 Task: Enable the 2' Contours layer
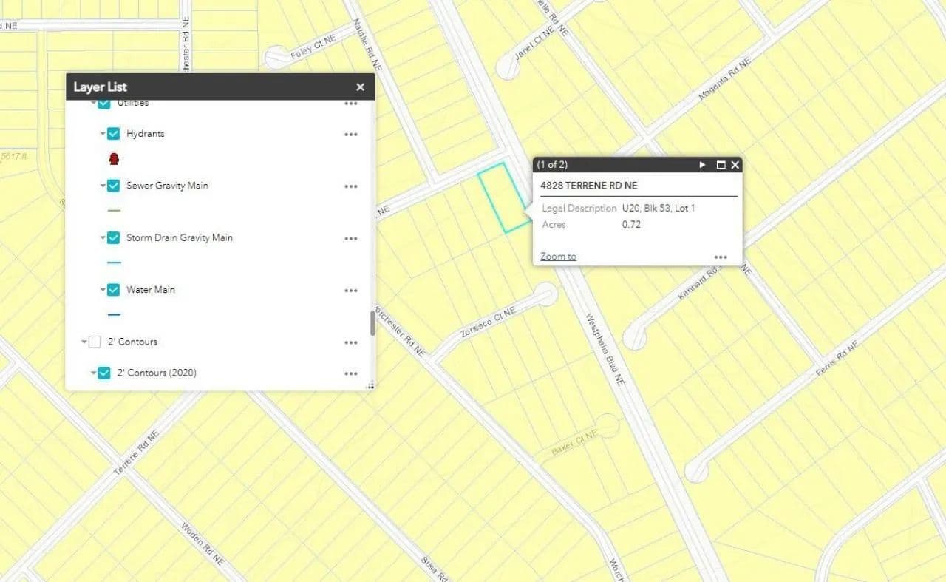(x=95, y=342)
